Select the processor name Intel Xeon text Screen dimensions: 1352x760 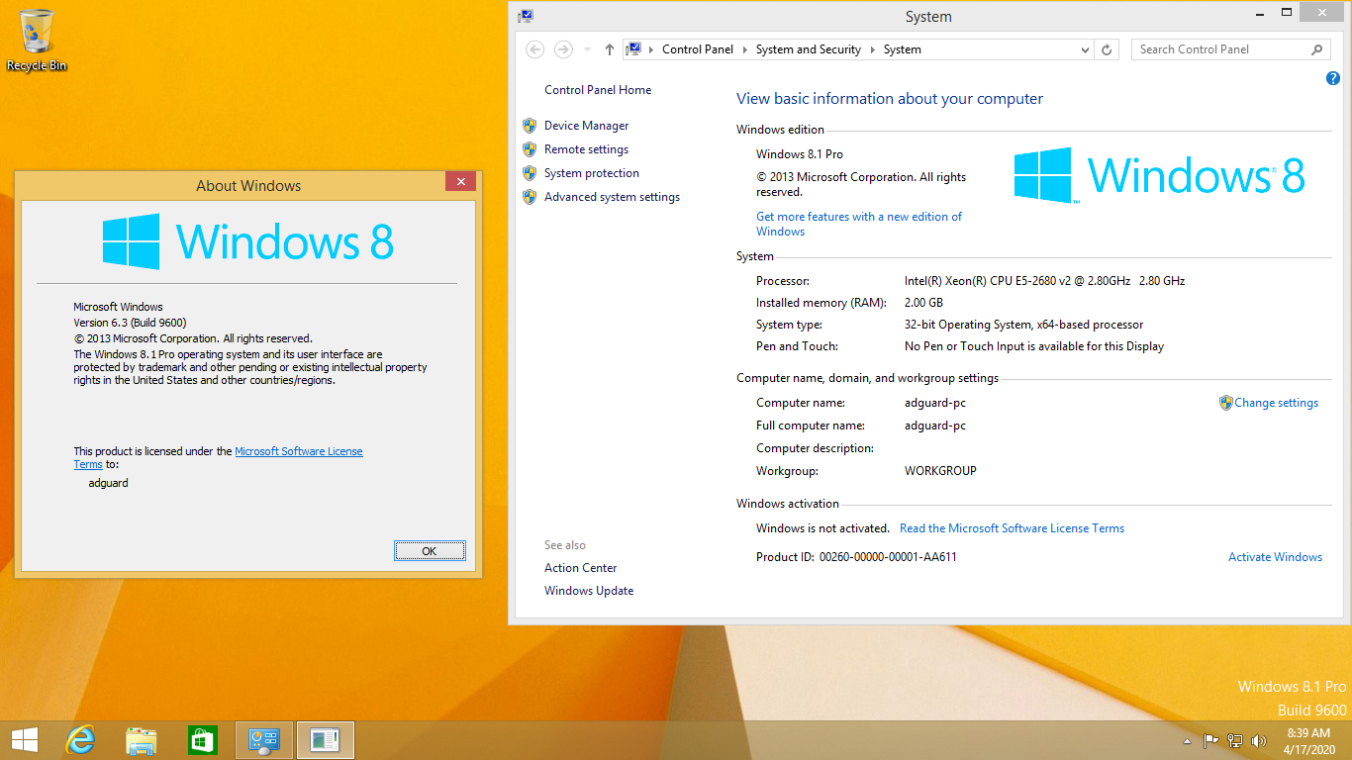coord(1044,281)
